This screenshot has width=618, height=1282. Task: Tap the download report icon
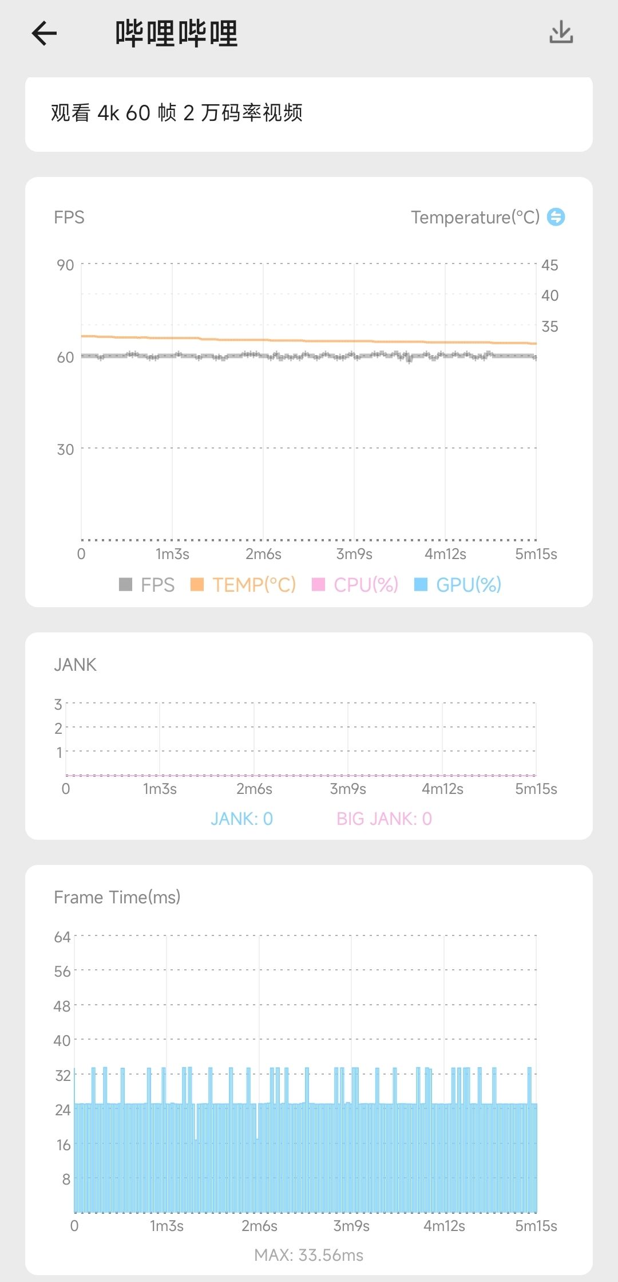coord(561,33)
